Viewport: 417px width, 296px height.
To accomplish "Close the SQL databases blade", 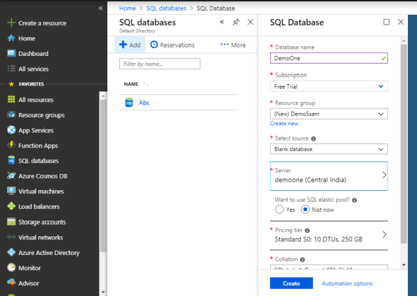I will tap(250, 22).
